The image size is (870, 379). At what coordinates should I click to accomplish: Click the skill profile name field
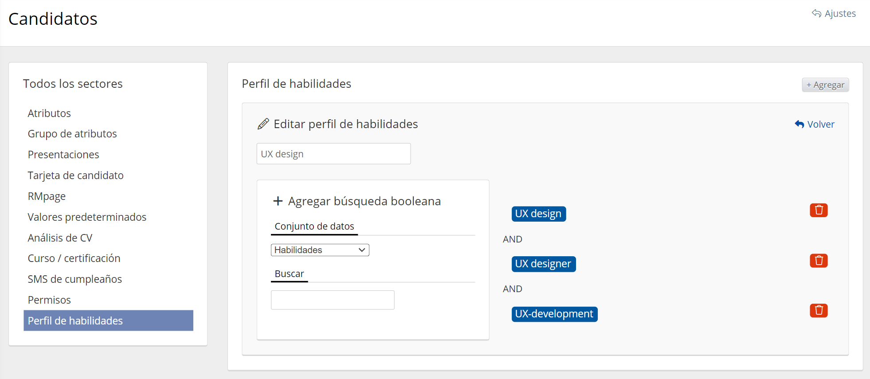tap(333, 154)
